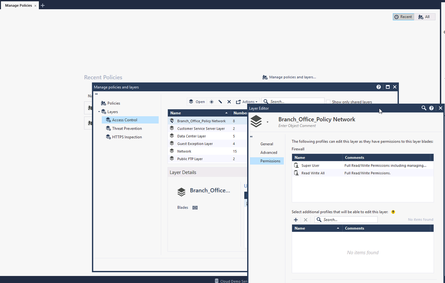The height and width of the screenshot is (283, 445).
Task: Click the plus icon to add profile
Action: 296,220
